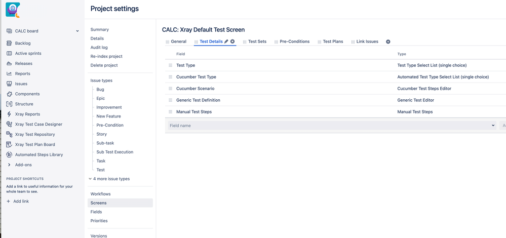The width and height of the screenshot is (506, 238).
Task: Click the grip handle on the Link Issues tab
Action: click(x=353, y=42)
